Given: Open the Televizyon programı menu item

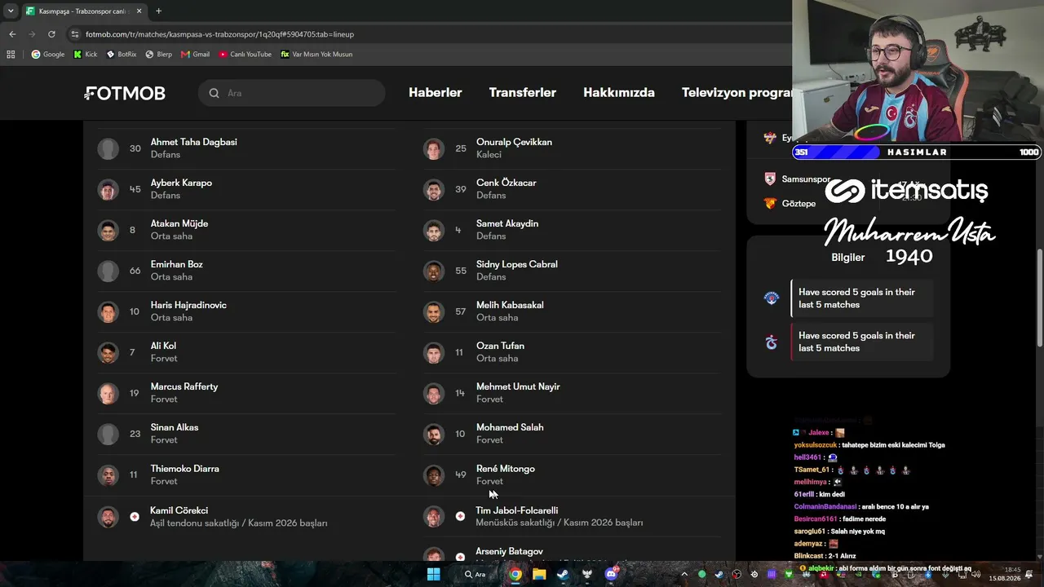Looking at the screenshot, I should tap(737, 93).
